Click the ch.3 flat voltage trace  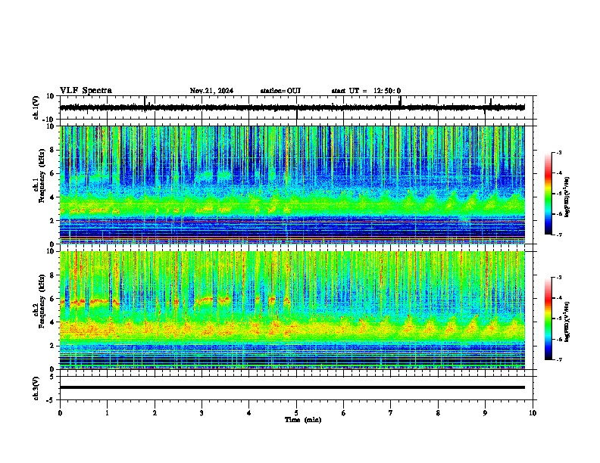292,387
